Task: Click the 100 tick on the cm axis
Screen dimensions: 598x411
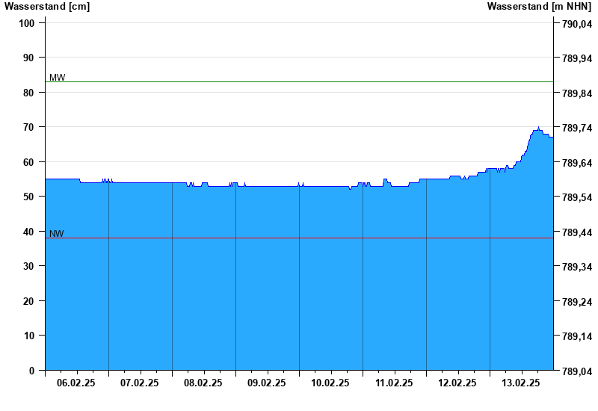Action: pos(28,23)
